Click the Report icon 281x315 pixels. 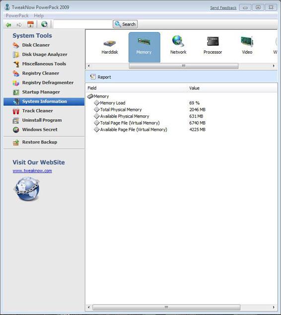[93, 77]
